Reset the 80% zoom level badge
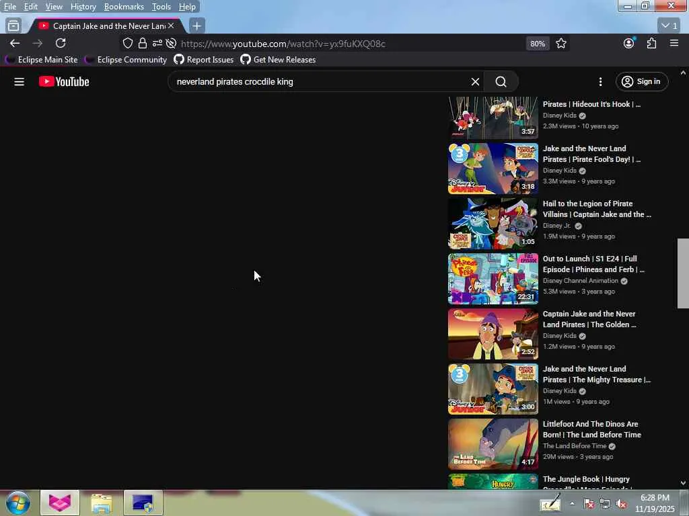The height and width of the screenshot is (516, 689). pos(538,44)
